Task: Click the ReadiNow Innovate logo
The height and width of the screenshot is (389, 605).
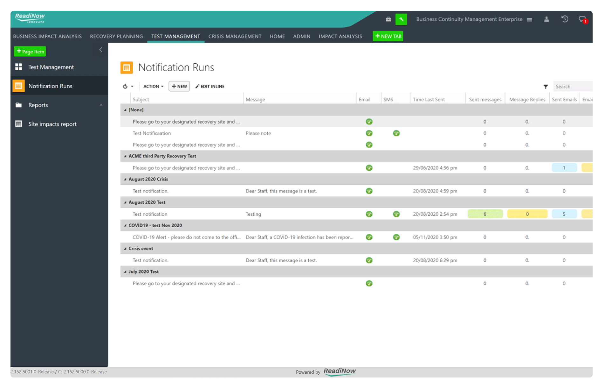Action: point(30,18)
